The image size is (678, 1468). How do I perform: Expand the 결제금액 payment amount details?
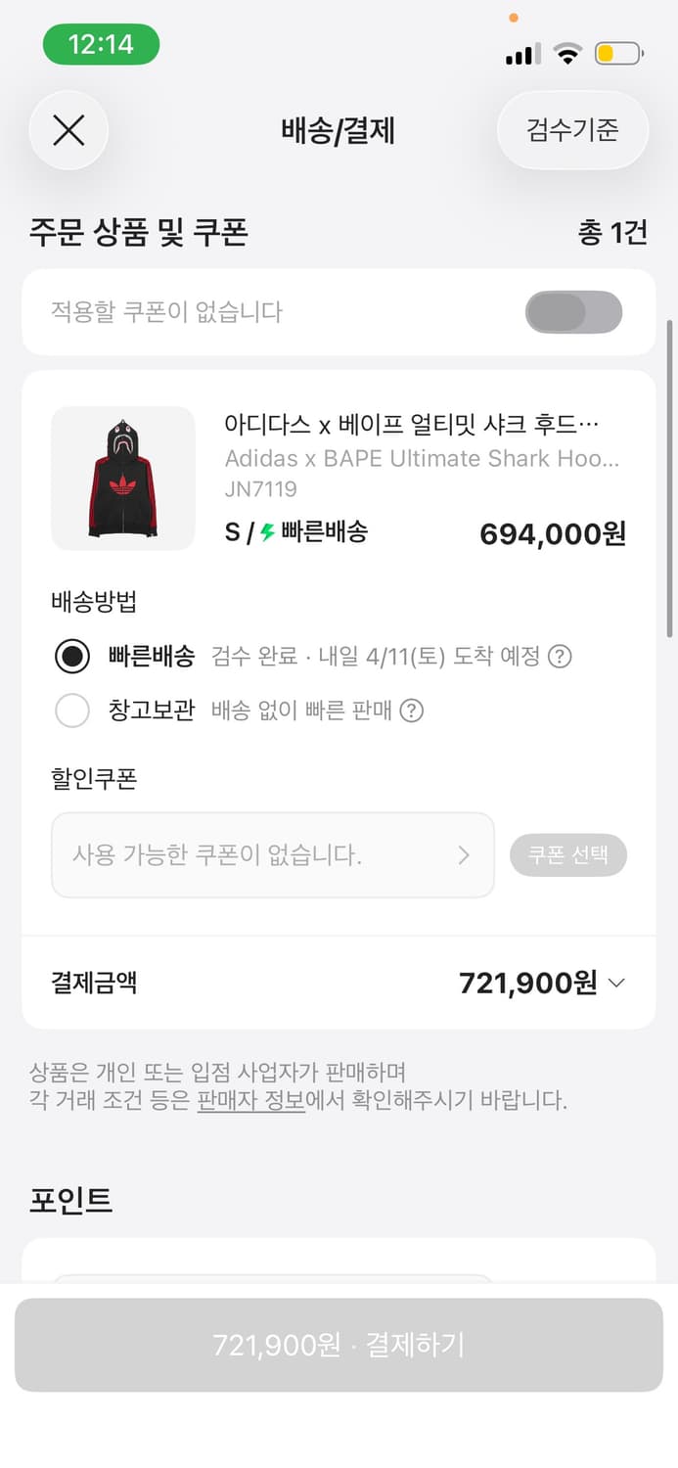(x=616, y=983)
